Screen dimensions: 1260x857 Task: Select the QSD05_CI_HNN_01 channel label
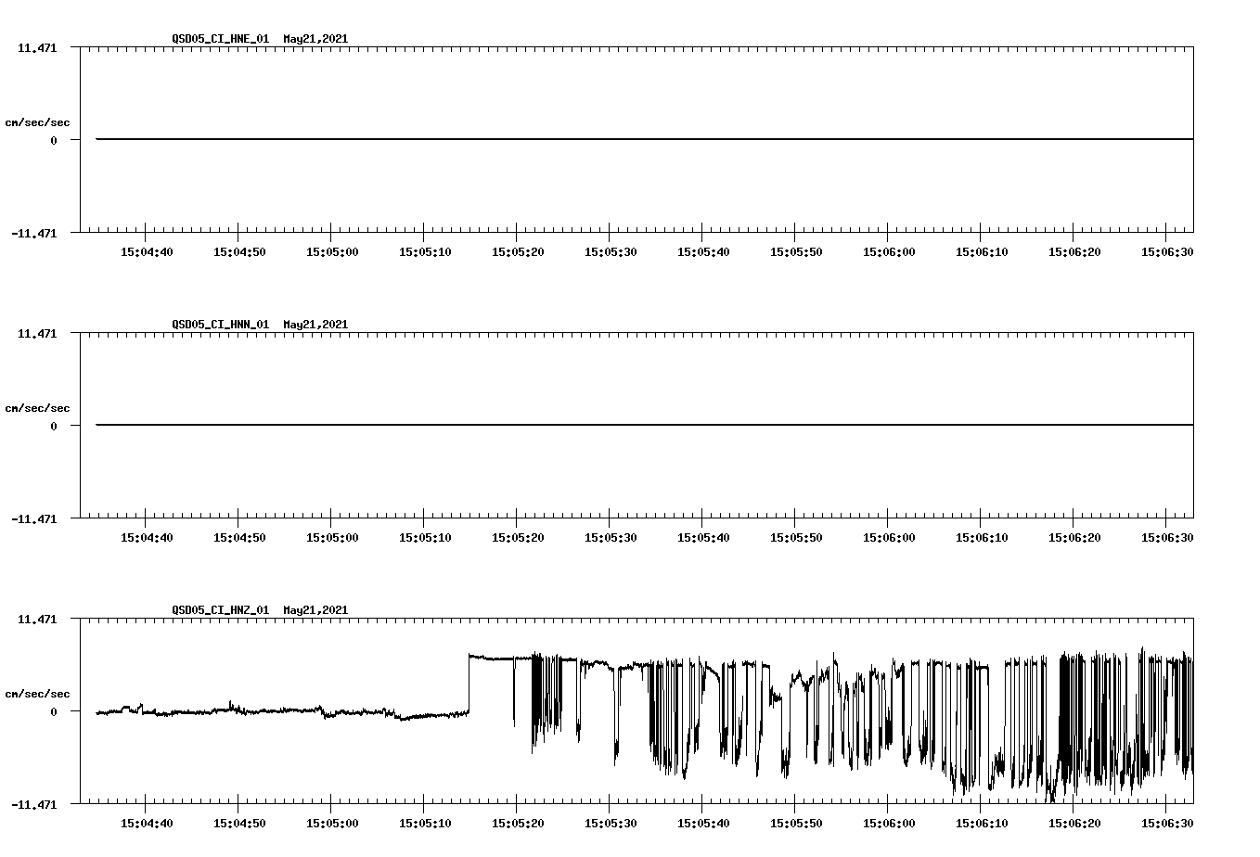point(220,325)
